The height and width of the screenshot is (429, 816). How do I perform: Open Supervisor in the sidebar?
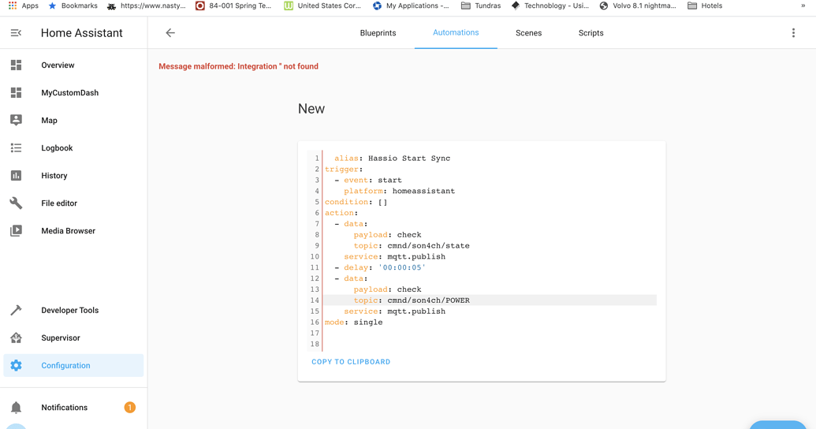click(73, 338)
